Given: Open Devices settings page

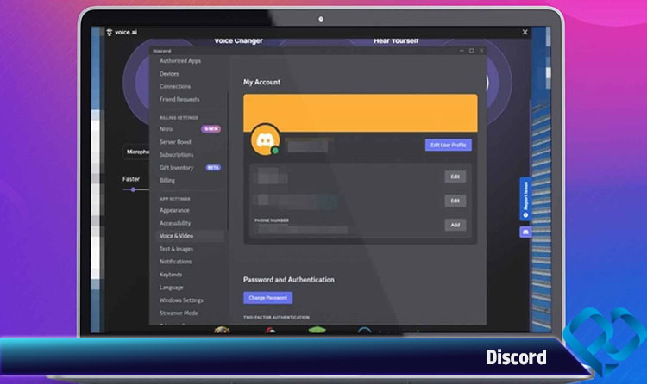Looking at the screenshot, I should 169,74.
